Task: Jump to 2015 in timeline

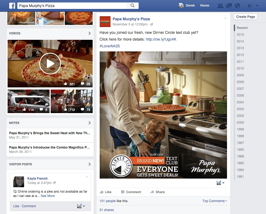Action: pos(240,35)
